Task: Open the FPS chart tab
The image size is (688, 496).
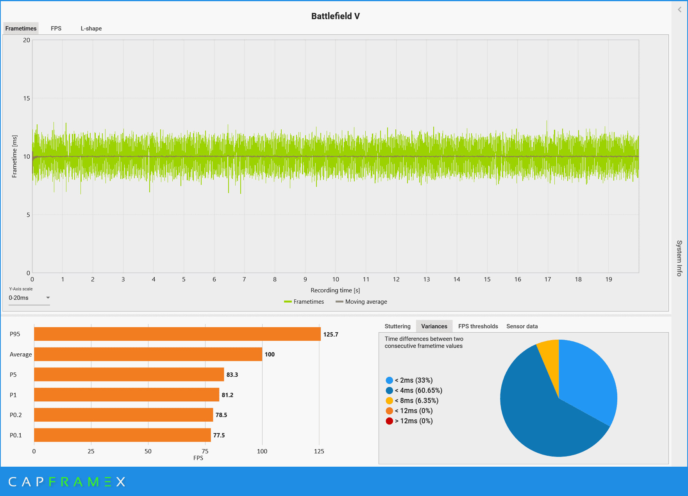Action: [x=56, y=29]
